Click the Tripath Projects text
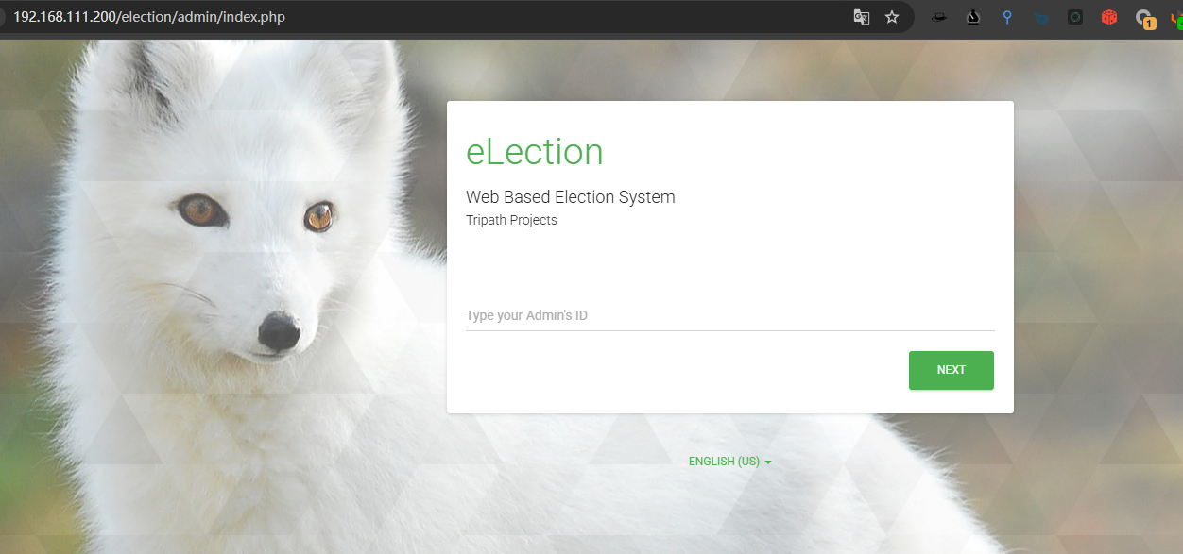The height and width of the screenshot is (554, 1183). (511, 220)
